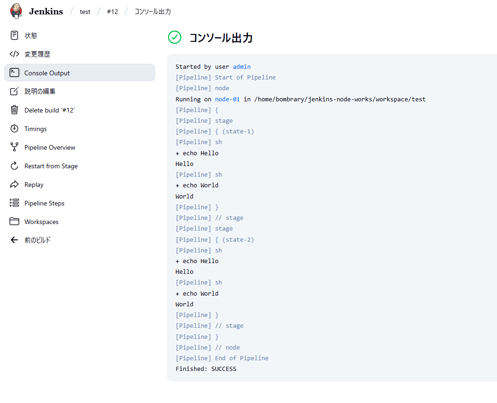Click the 変更履歴 code brackets icon
Viewport: 497px width, 403px height.
click(14, 54)
